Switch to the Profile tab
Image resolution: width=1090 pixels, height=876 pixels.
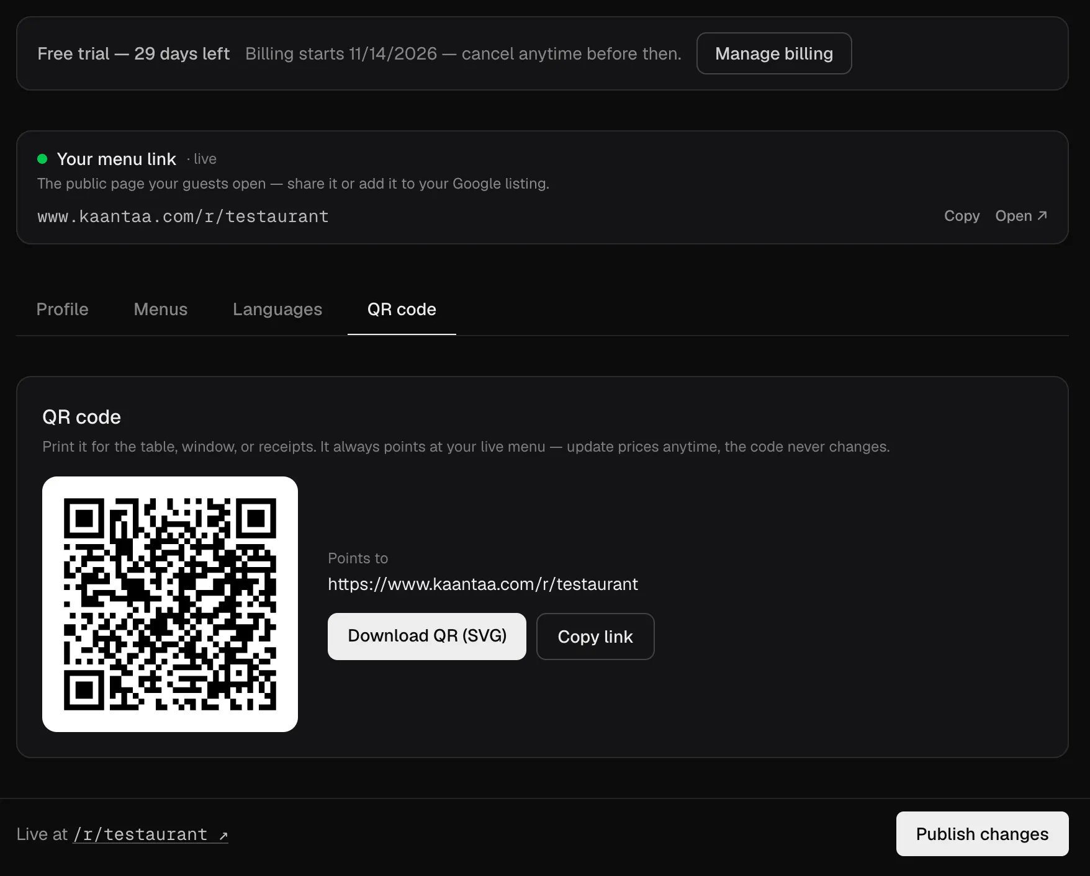[x=62, y=309]
